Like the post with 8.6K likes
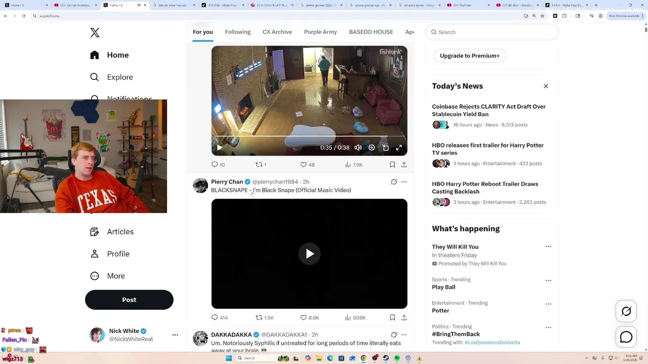 pos(309,317)
